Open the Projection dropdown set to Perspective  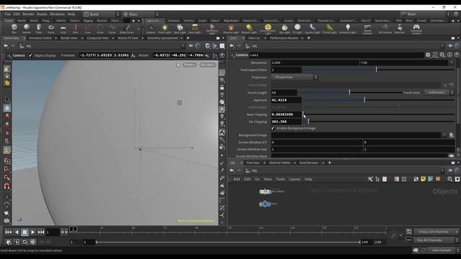[x=295, y=77]
